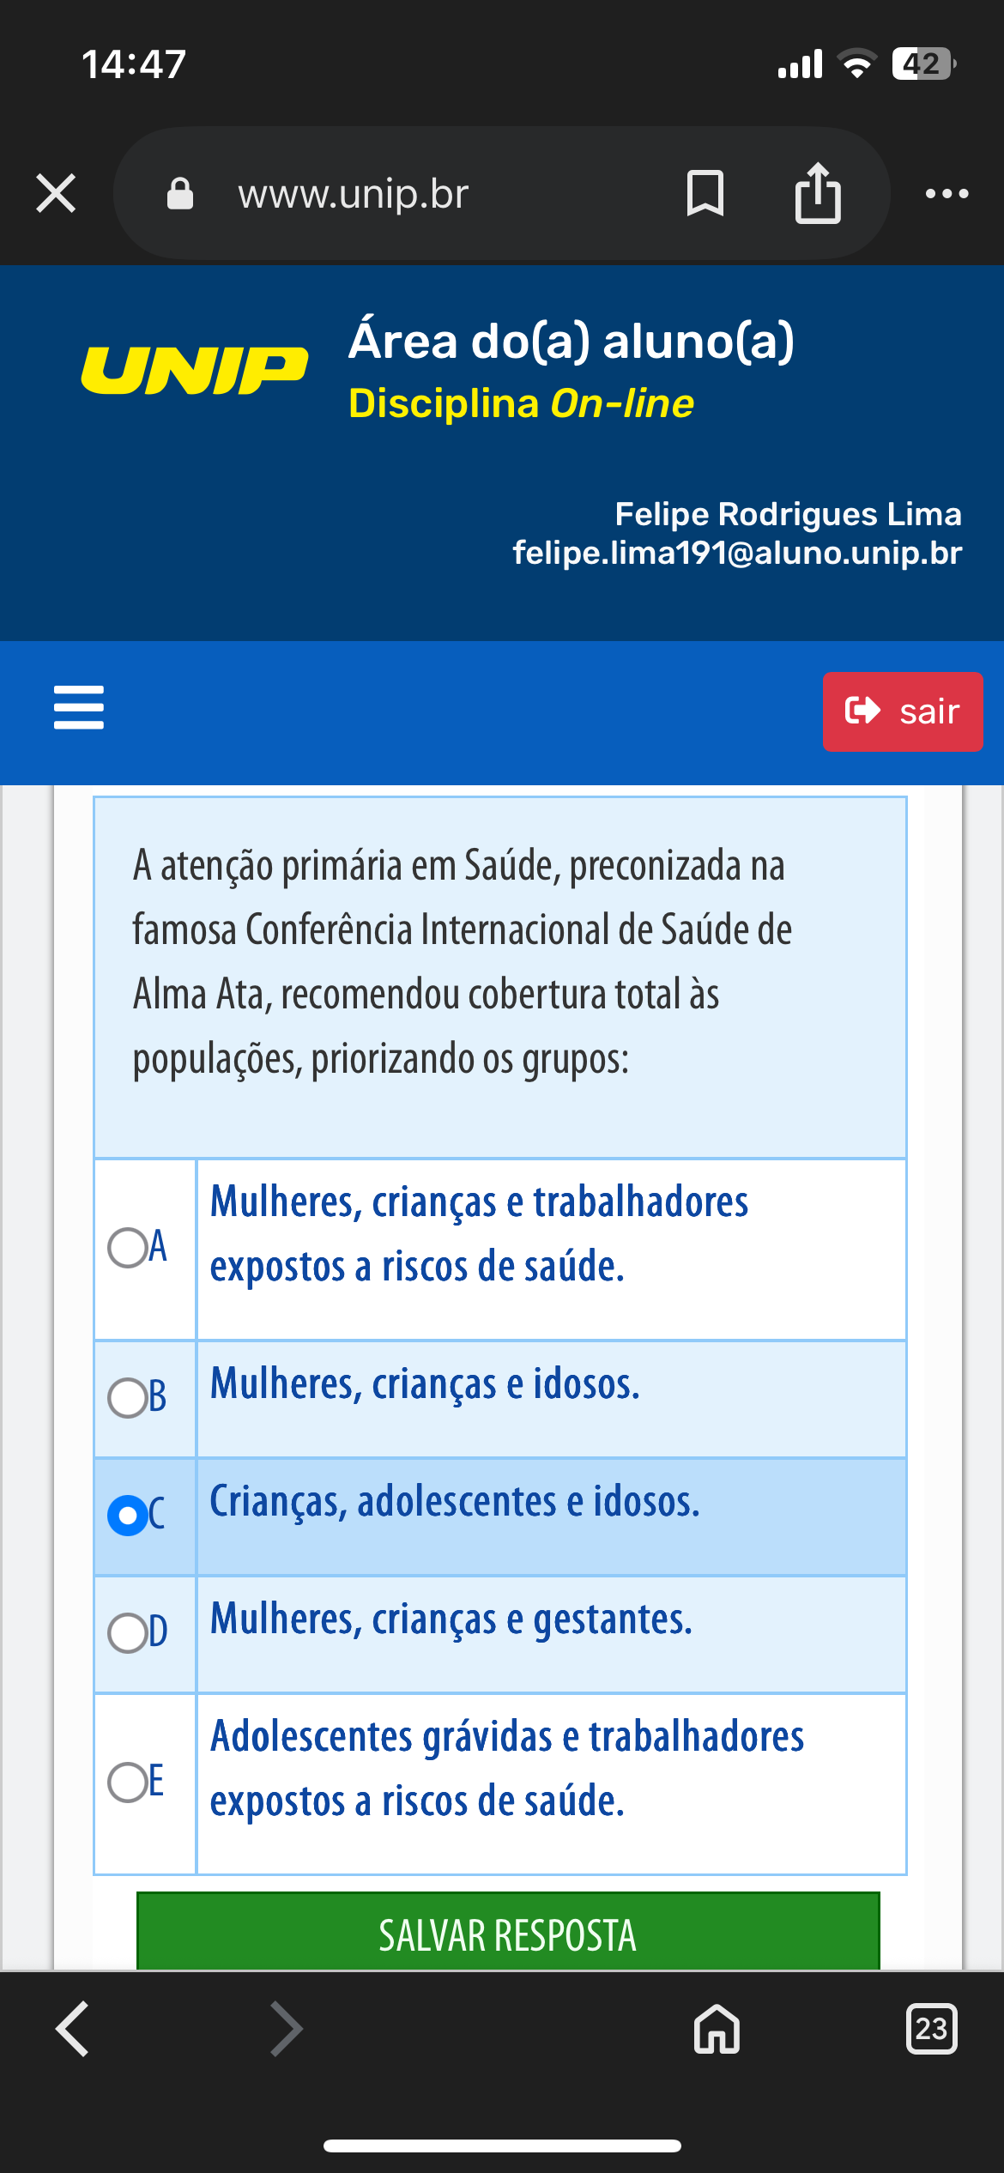This screenshot has width=1004, height=2173.
Task: Open the hamburger navigation menu
Action: [x=79, y=707]
